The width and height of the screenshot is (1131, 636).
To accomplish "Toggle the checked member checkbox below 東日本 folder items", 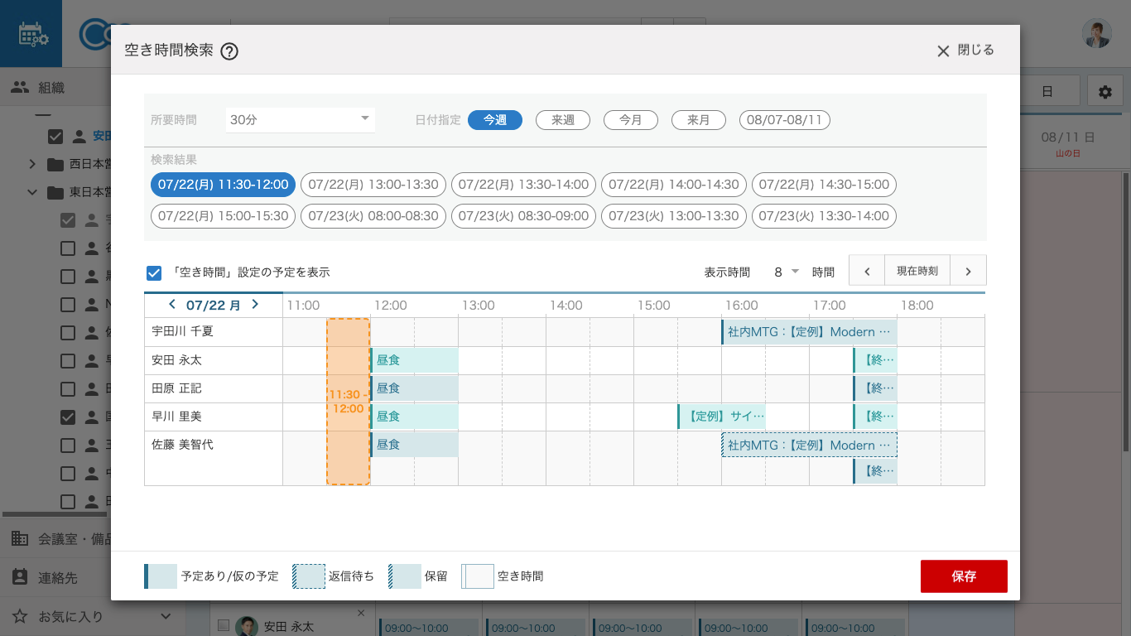I will [x=68, y=417].
